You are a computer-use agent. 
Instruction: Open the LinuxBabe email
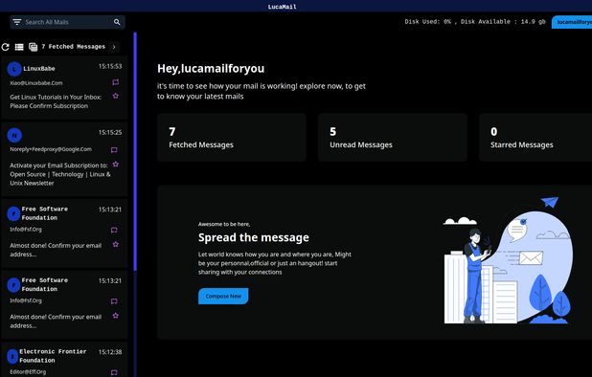click(64, 88)
